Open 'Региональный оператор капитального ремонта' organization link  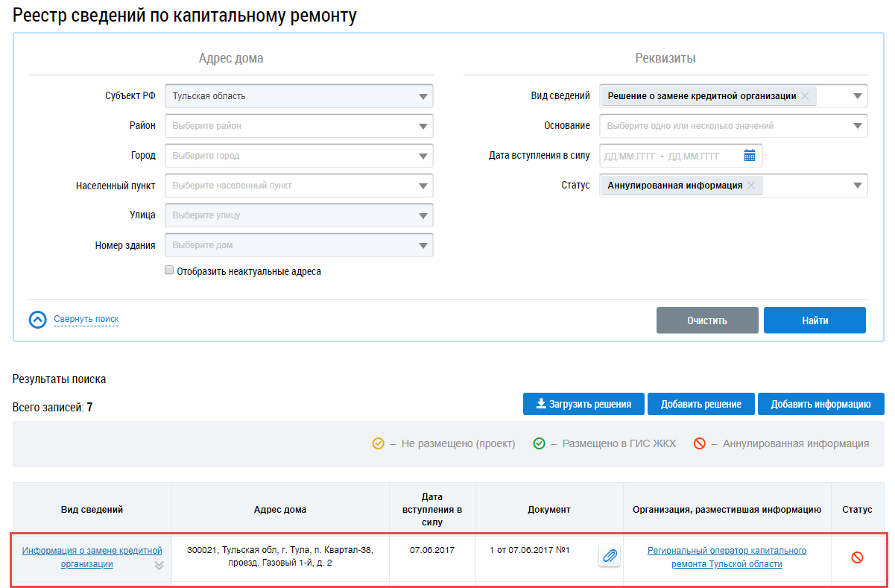point(727,557)
